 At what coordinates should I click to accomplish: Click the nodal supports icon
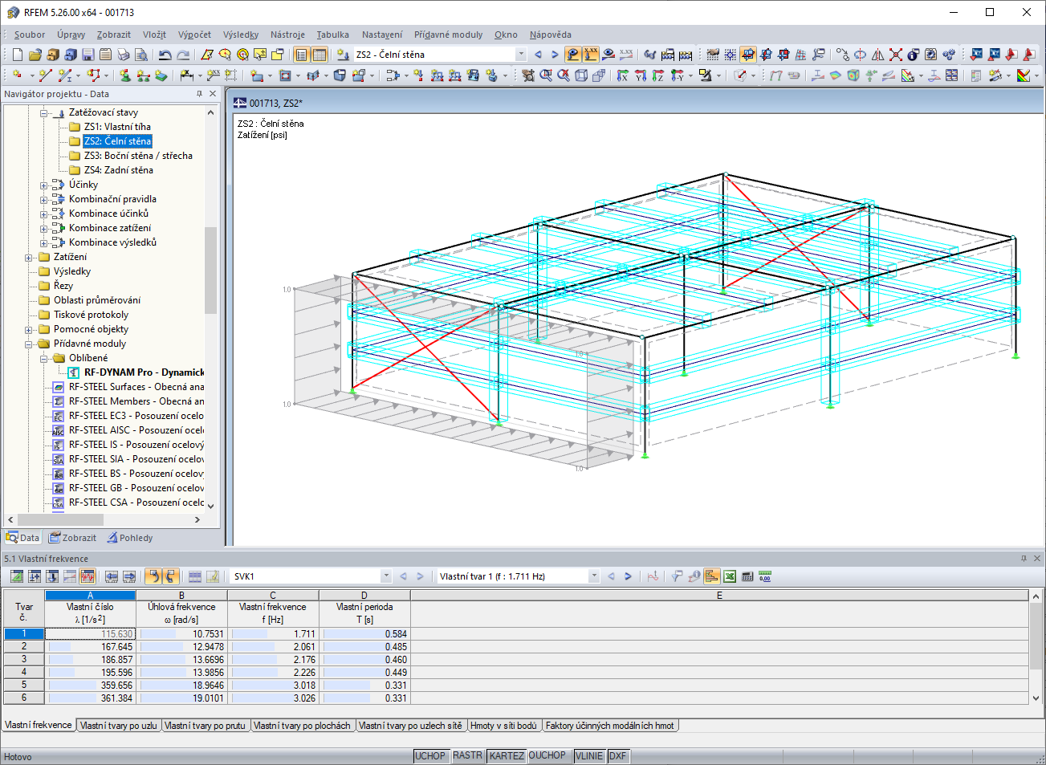[x=124, y=75]
